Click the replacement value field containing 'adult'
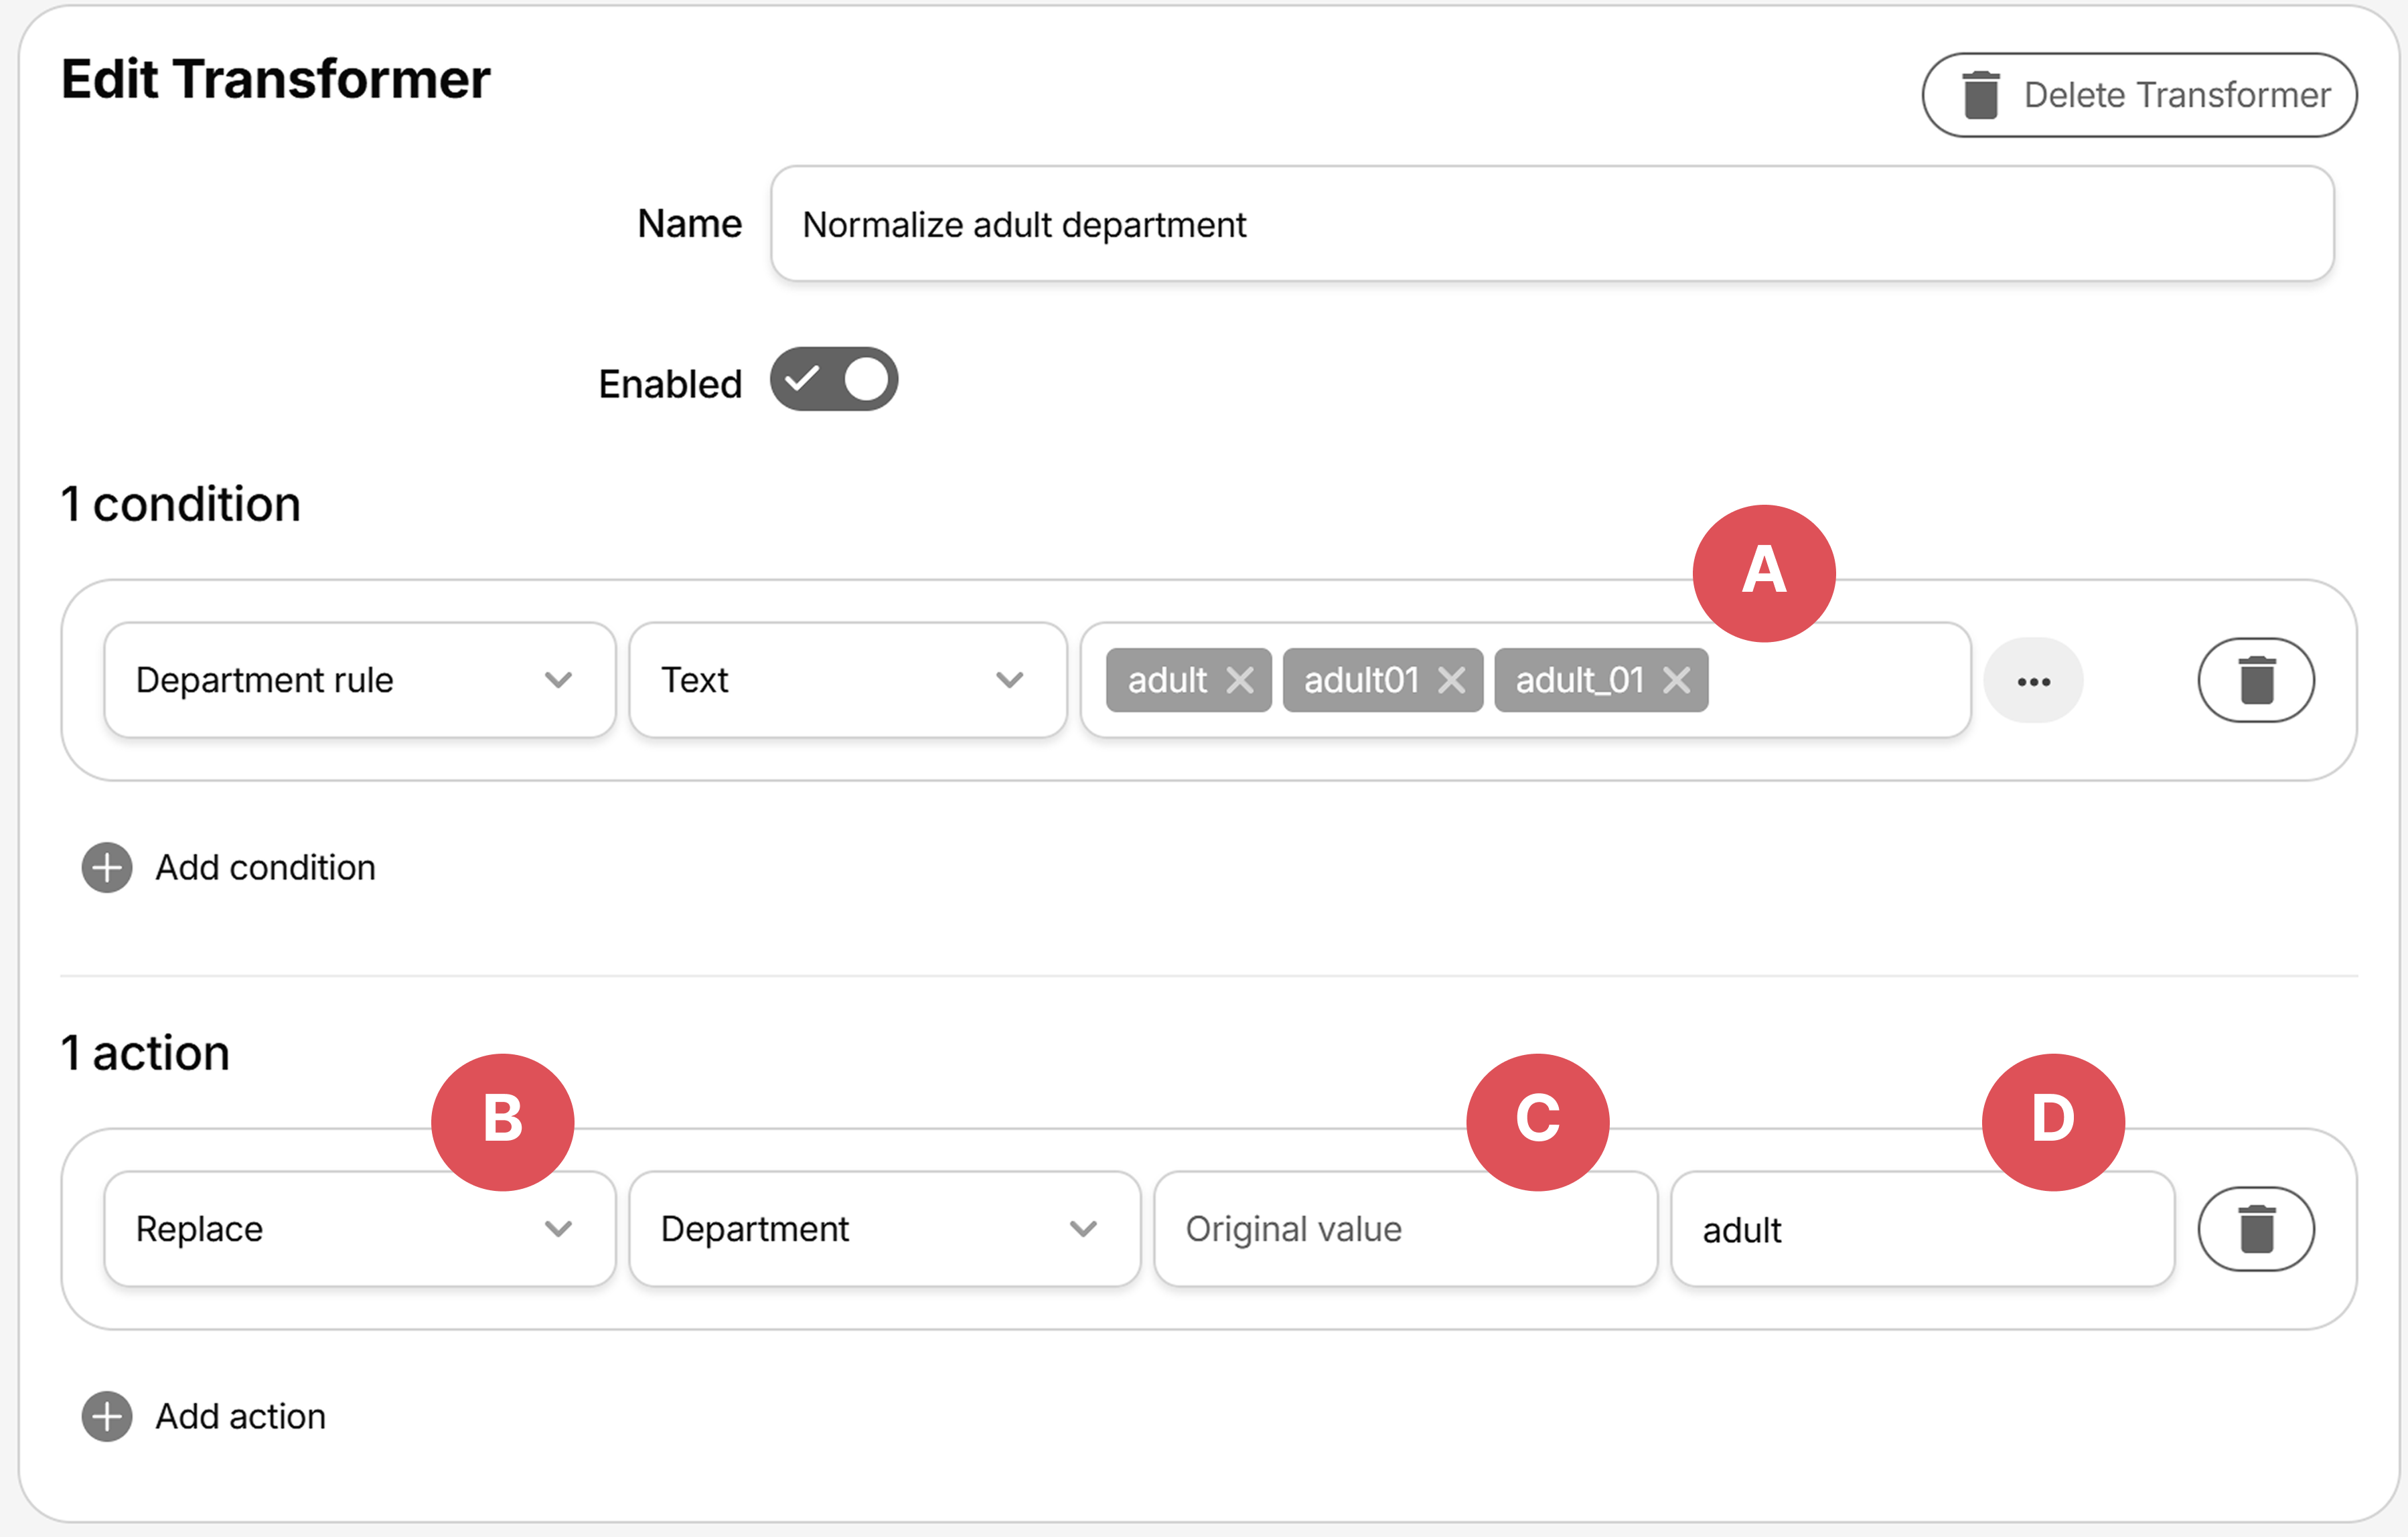2408x1537 pixels. coord(1922,1229)
